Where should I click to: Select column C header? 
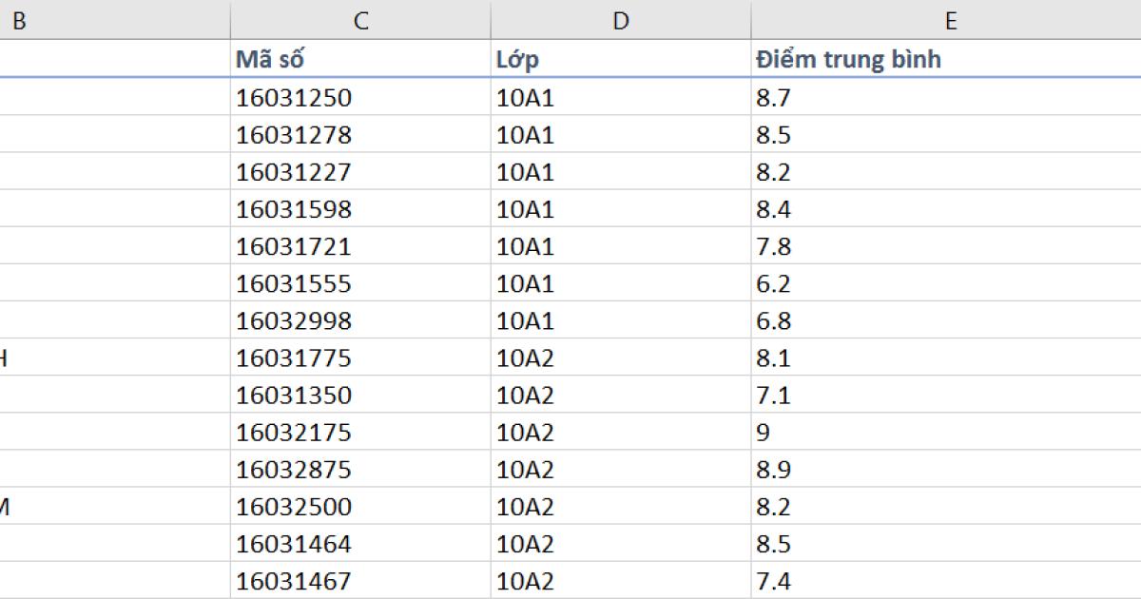tap(360, 20)
